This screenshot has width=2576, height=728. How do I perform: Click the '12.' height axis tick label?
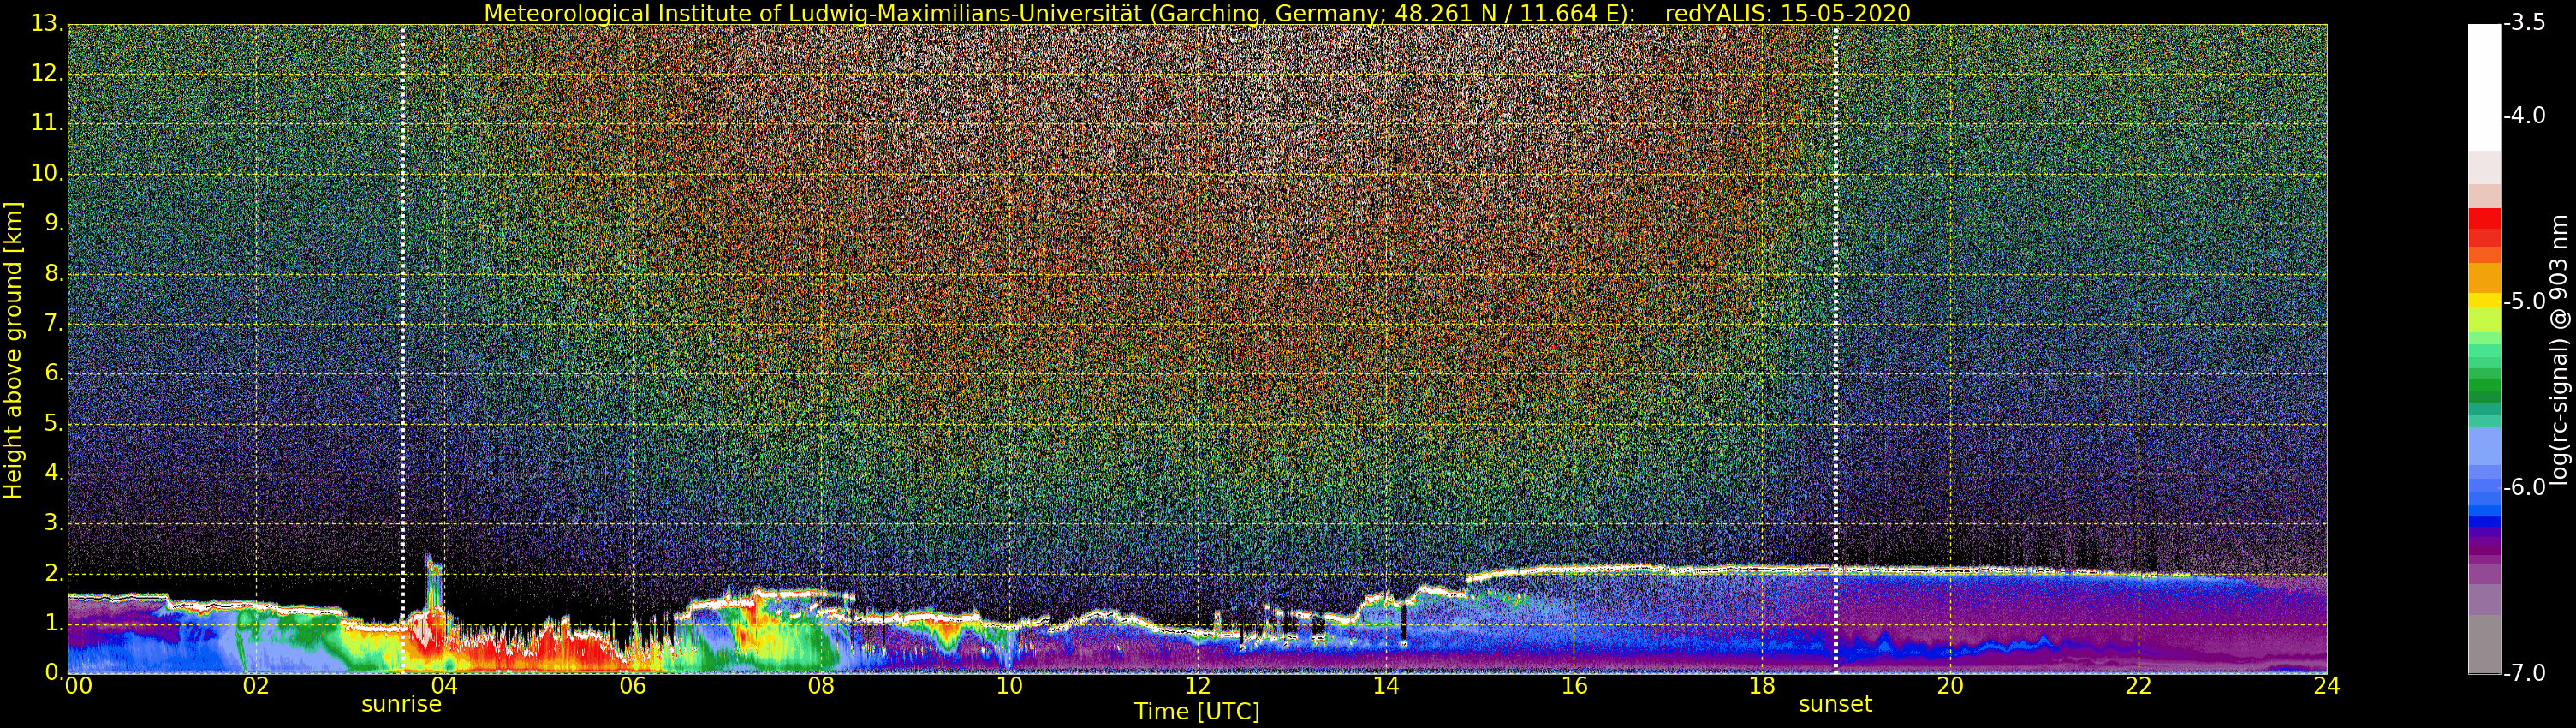click(x=48, y=73)
